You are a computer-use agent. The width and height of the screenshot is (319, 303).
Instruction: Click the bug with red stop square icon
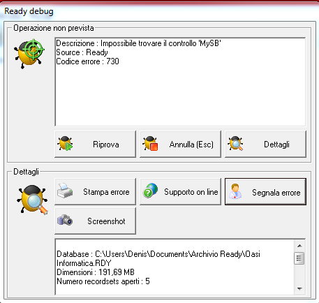(150, 144)
